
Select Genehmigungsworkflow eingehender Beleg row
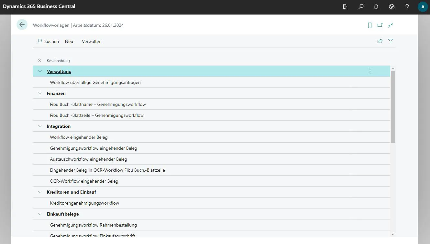[x=212, y=148]
